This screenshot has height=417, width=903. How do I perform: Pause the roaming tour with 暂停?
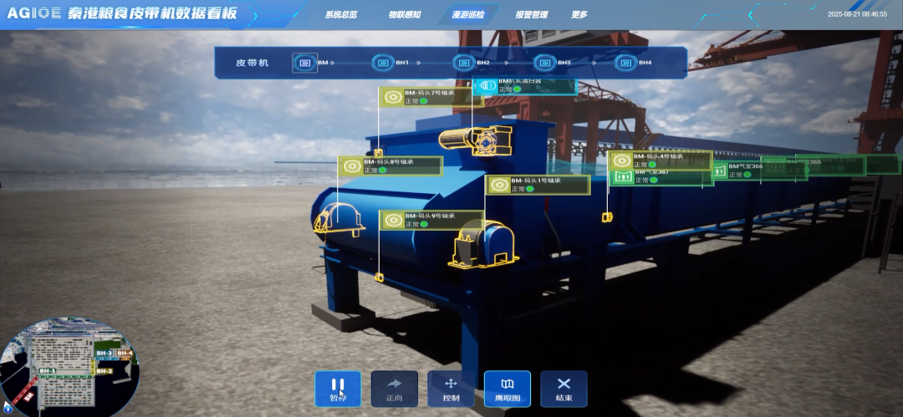click(x=338, y=389)
